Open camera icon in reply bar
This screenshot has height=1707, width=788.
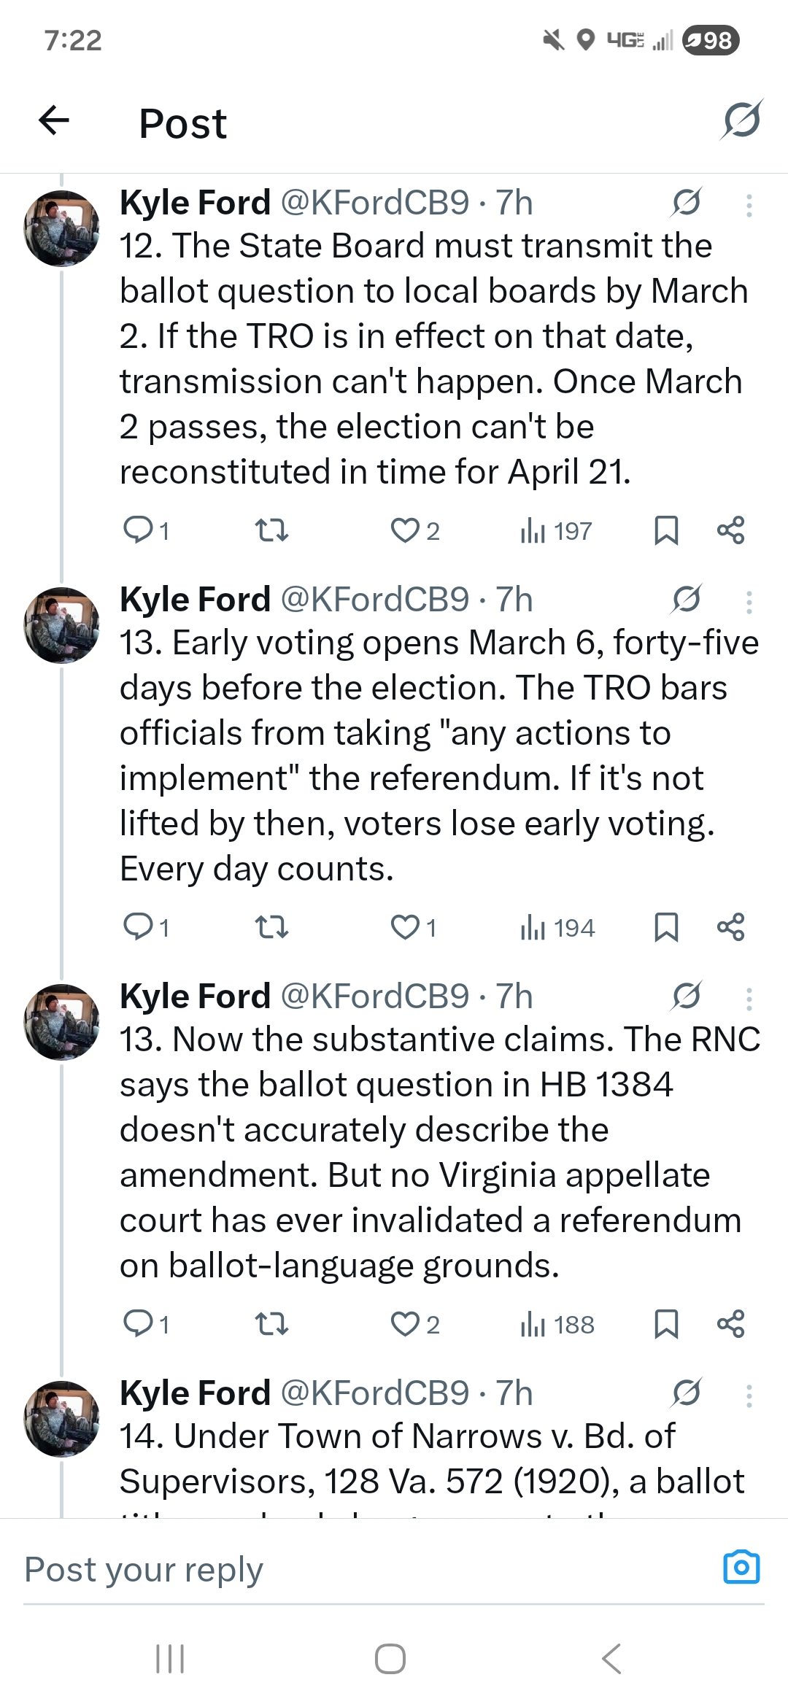(741, 1567)
